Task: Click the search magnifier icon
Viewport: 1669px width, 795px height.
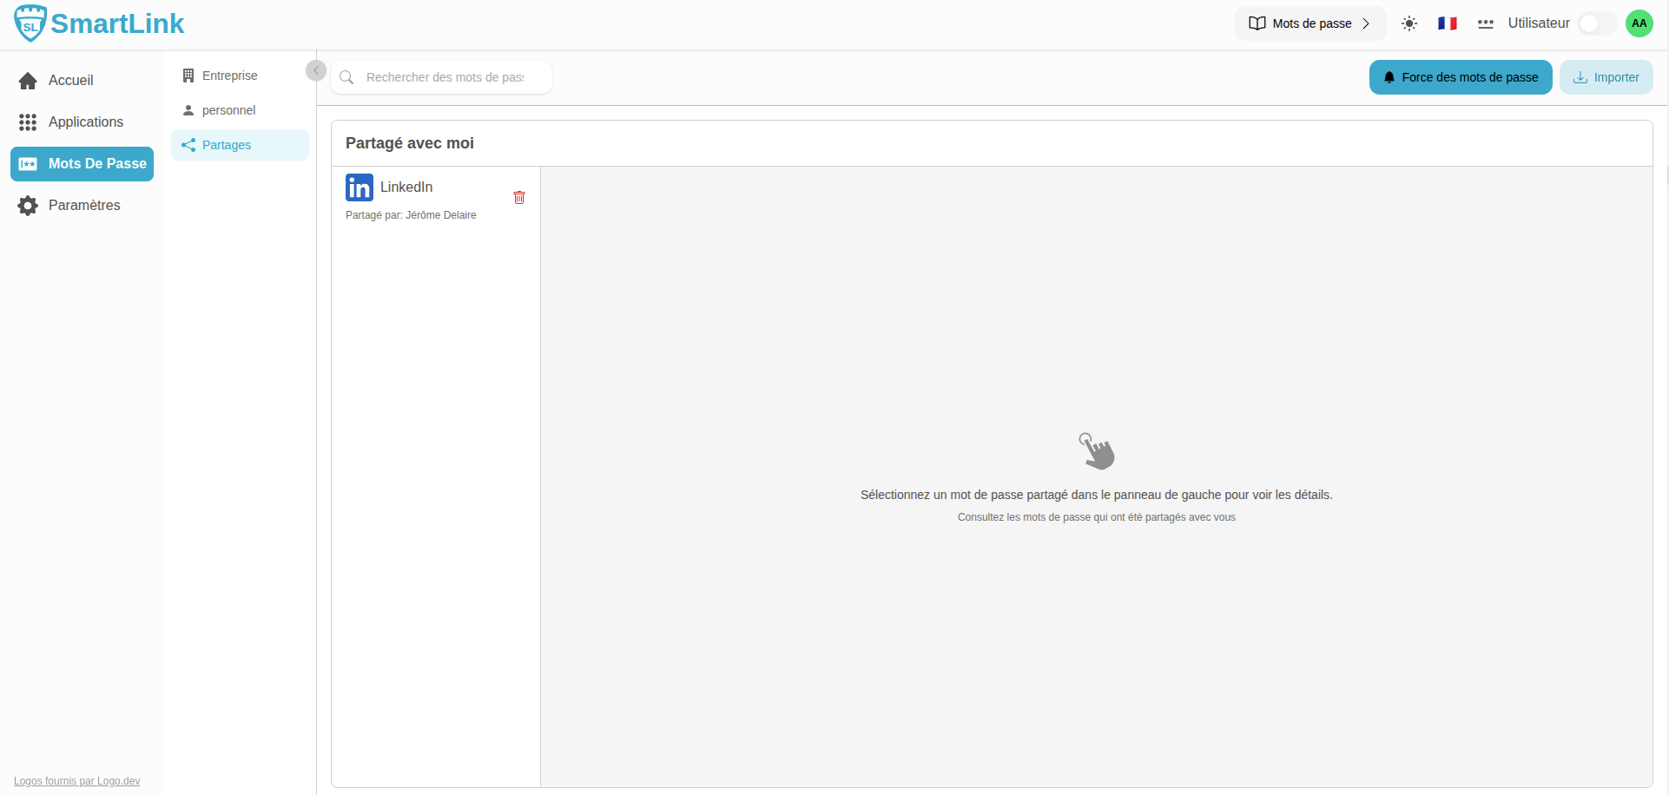Action: [346, 77]
